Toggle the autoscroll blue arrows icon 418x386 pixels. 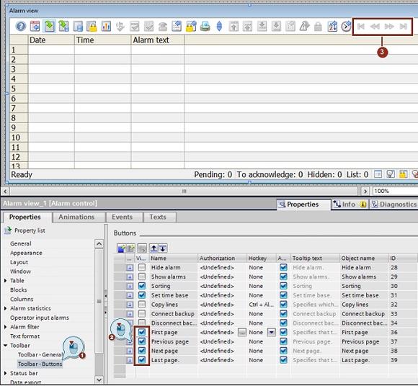(219, 27)
